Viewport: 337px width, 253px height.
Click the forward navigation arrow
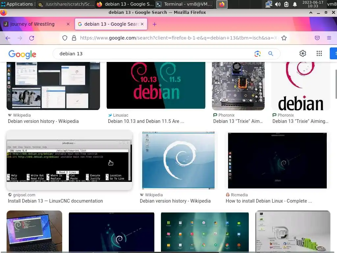click(20, 38)
